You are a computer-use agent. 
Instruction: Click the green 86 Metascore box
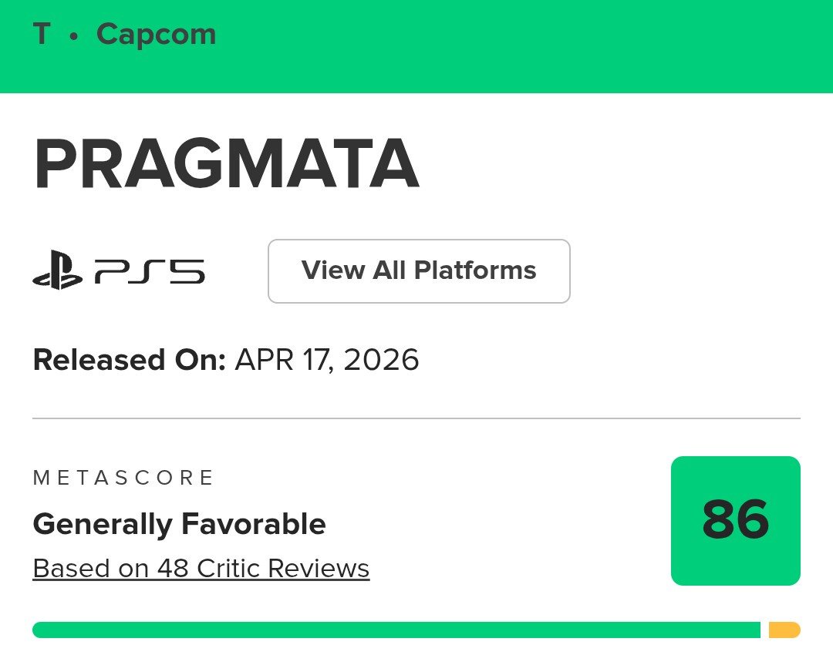click(735, 520)
